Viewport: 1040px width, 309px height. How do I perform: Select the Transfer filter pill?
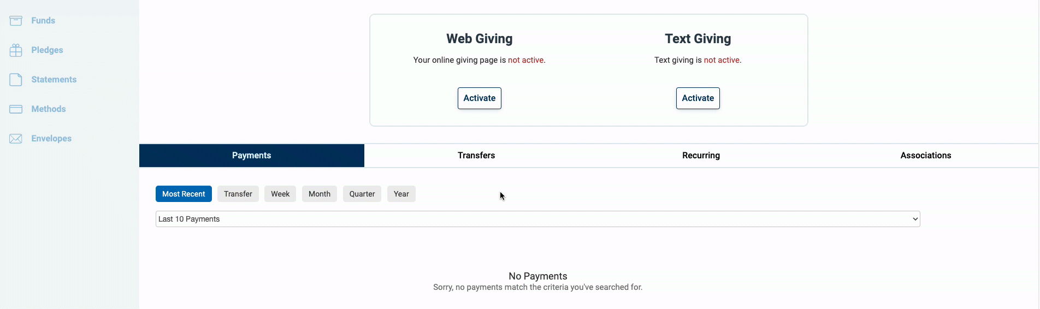pyautogui.click(x=238, y=194)
